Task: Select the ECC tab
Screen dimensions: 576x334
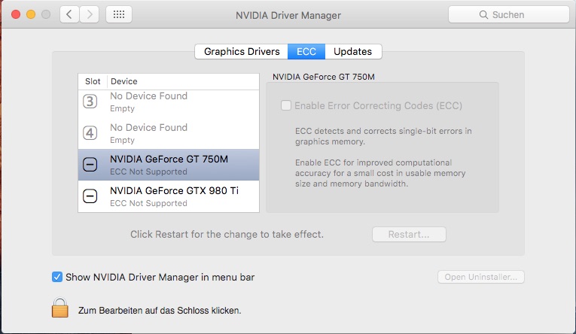Action: click(306, 51)
